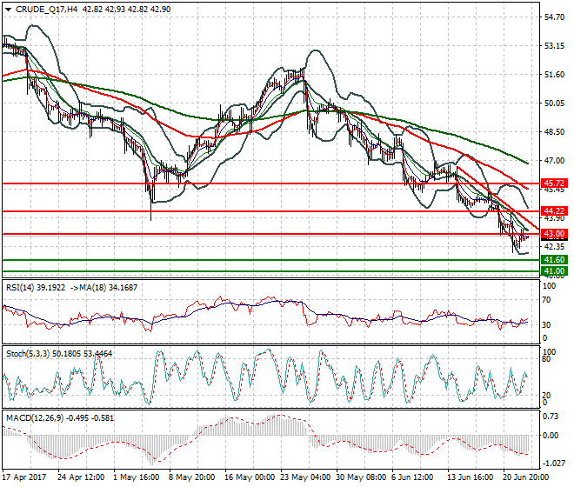The width and height of the screenshot is (574, 487).
Task: Click the 30 May 08:00 time label
Action: tap(361, 477)
